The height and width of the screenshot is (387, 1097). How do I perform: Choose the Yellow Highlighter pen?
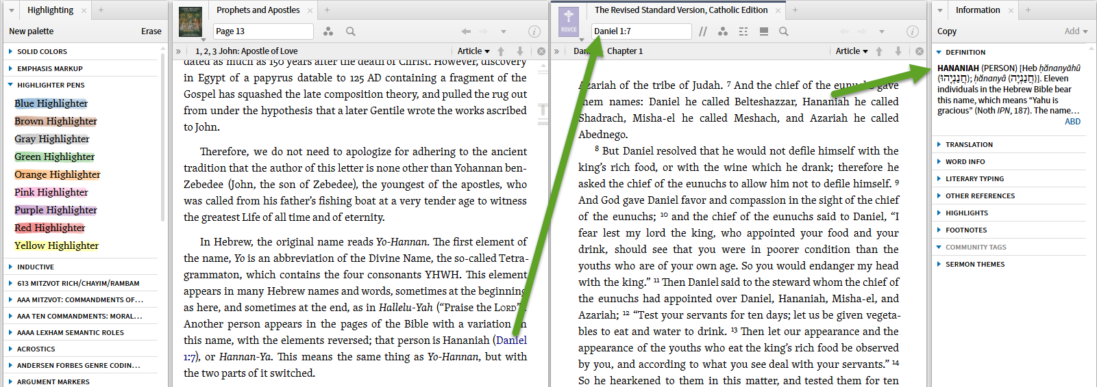click(57, 245)
